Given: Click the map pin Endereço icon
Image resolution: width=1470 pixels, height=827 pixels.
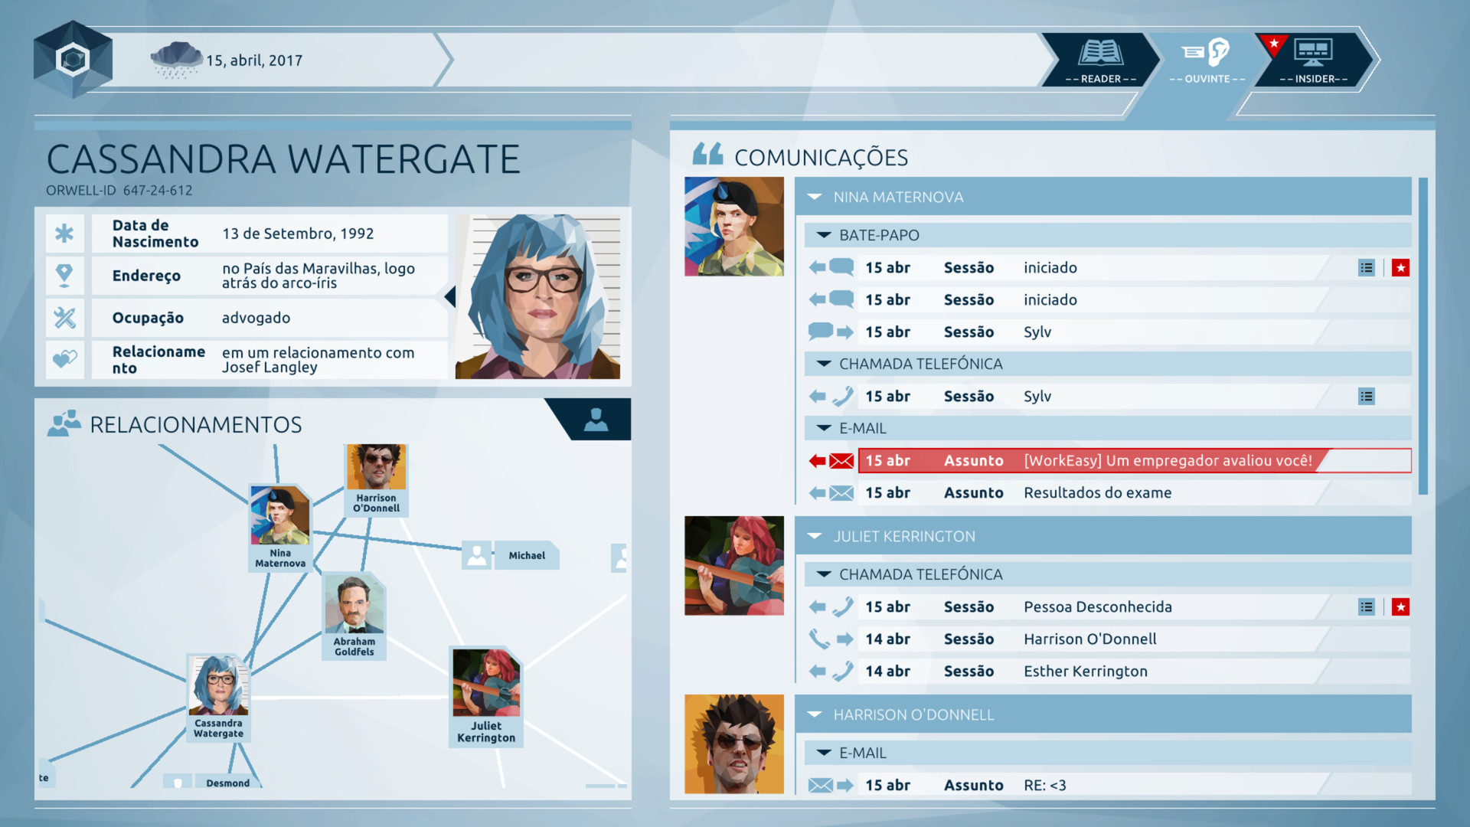Looking at the screenshot, I should [64, 275].
